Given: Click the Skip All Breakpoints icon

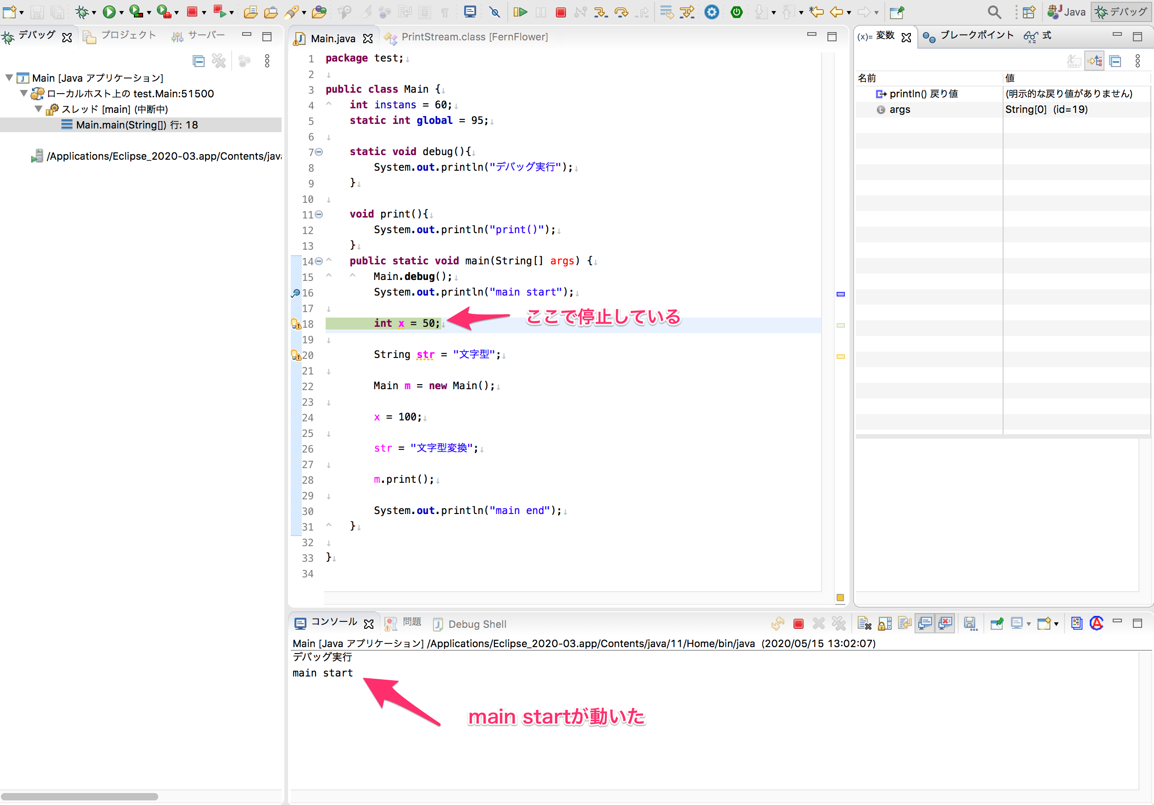Looking at the screenshot, I should [x=495, y=12].
